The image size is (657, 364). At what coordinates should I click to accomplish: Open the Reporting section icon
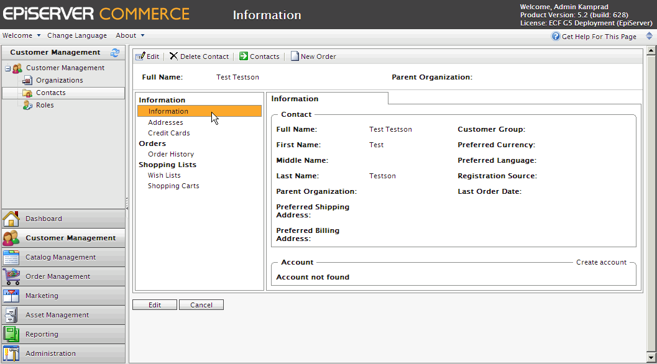[11, 334]
